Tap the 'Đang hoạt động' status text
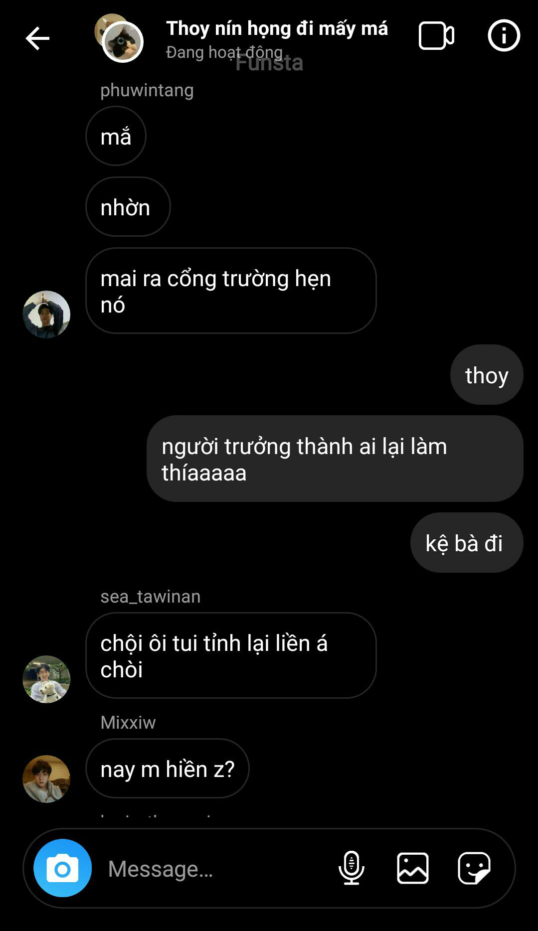 [x=224, y=52]
